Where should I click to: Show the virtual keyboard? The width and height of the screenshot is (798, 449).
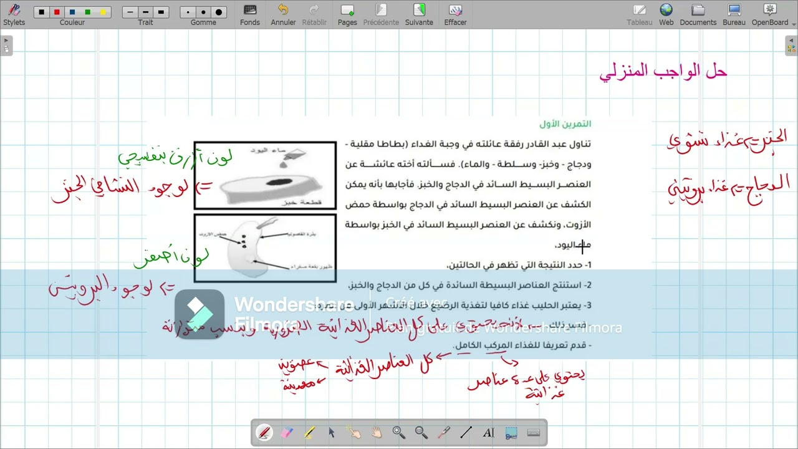[534, 432]
